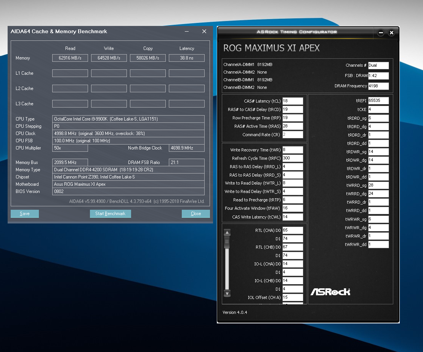Screen dimensions: 423x352
Task: Click the BIOS Version 0802 field
Action: (x=128, y=191)
